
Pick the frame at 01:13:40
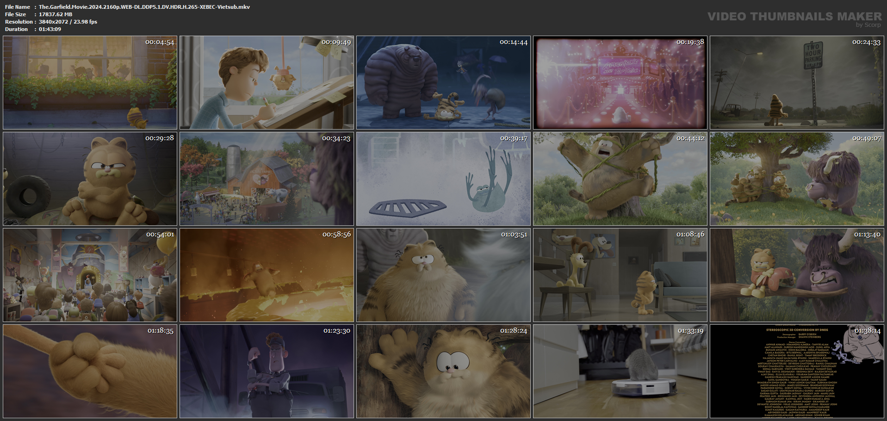[797, 275]
